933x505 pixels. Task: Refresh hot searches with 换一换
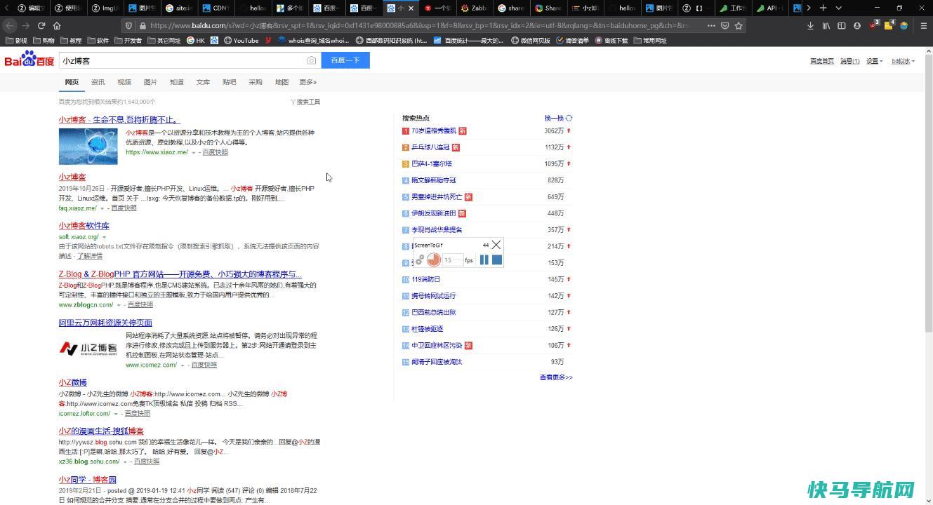coord(558,118)
